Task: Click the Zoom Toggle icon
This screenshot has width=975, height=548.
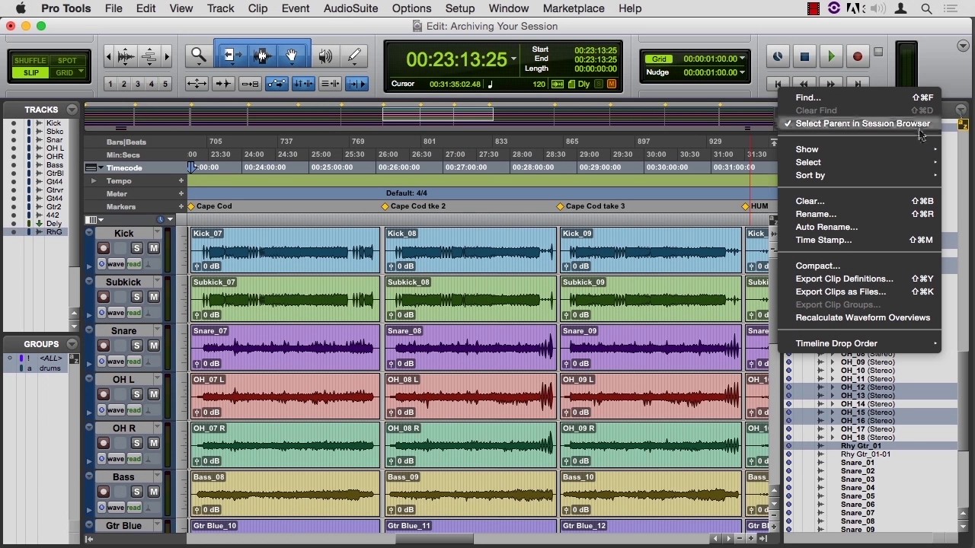Action: pyautogui.click(x=197, y=84)
